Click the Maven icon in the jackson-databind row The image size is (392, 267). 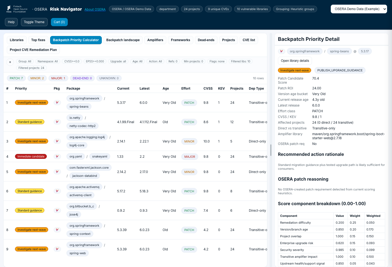57,172
